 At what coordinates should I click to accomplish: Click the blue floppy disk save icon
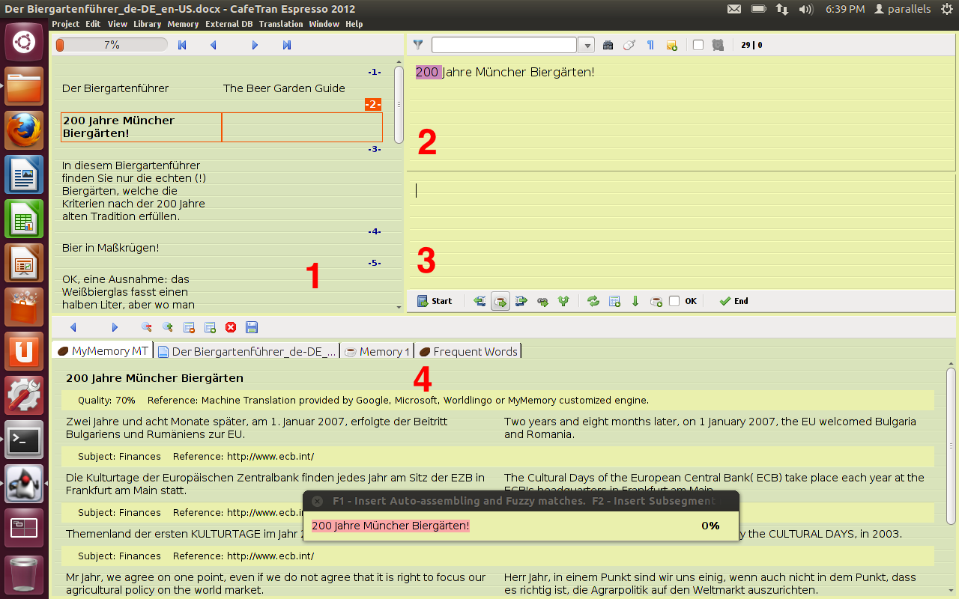(252, 327)
